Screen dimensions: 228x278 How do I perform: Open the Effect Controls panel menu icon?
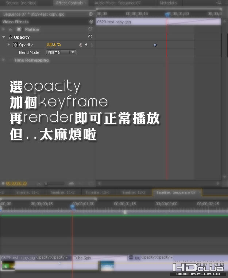pos(219,3)
